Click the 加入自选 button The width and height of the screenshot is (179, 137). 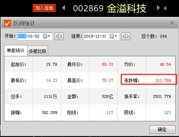44,8
